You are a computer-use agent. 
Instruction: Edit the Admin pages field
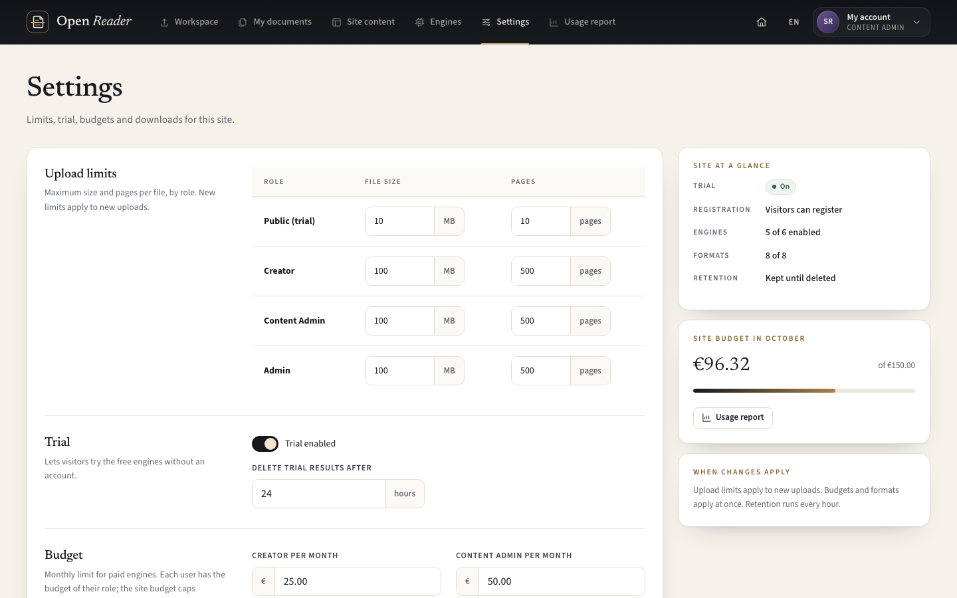coord(541,371)
